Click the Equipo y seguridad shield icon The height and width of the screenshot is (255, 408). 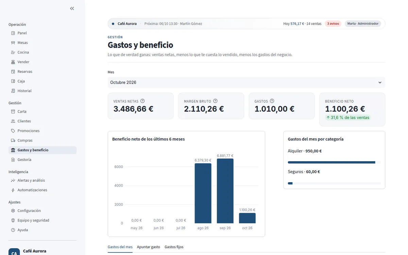coord(13,220)
